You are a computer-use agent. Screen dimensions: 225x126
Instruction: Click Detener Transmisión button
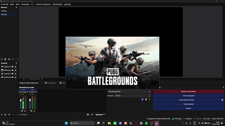[188, 92]
